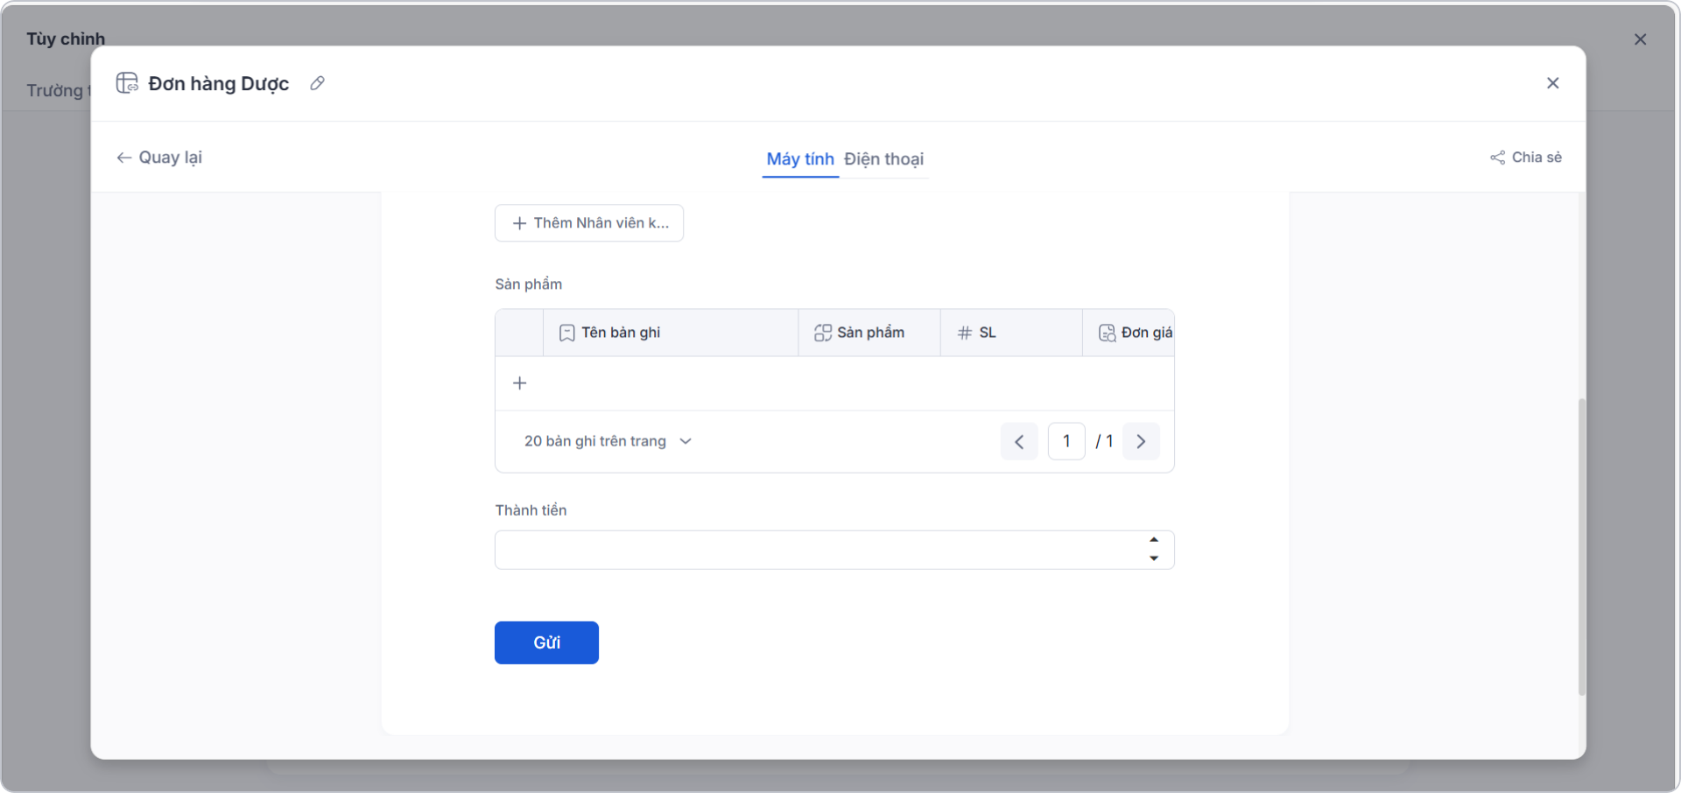Click the pencil edit icon beside Đơn hàng Dược
This screenshot has width=1681, height=793.
(318, 83)
